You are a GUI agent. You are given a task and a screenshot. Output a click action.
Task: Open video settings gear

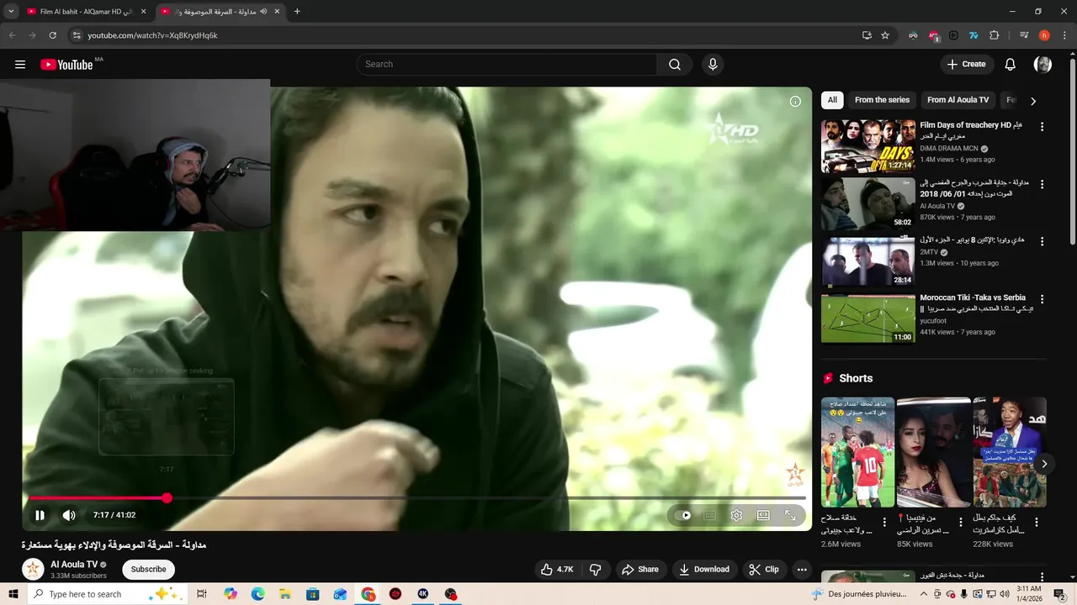tap(736, 515)
